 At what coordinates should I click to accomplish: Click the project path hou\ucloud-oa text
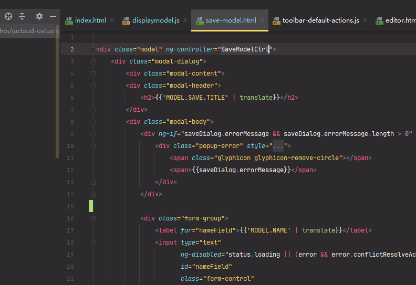(30, 31)
